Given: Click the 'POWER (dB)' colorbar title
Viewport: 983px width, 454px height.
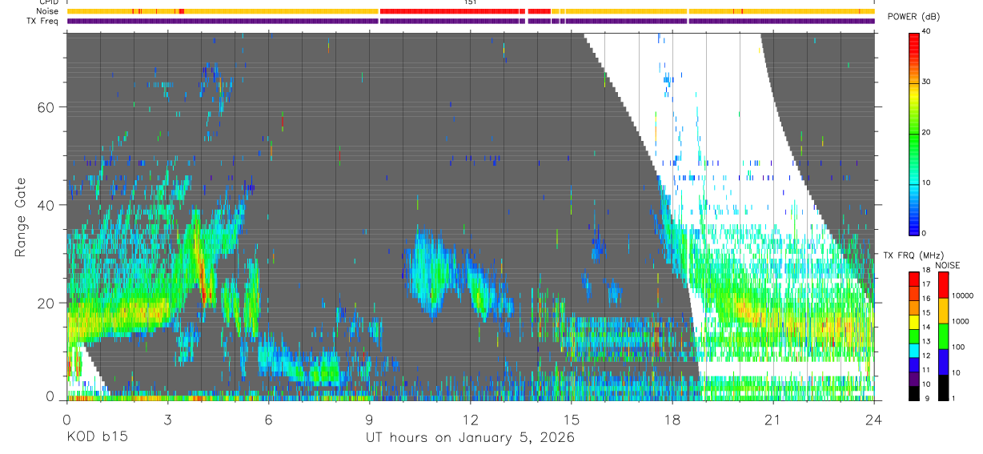Looking at the screenshot, I should tap(914, 17).
